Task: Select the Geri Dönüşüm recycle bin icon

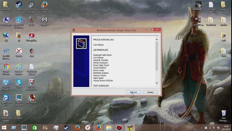Action: tap(224, 116)
